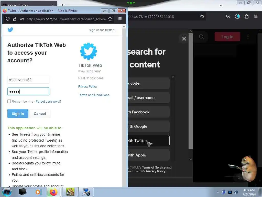Click the www.tiktok.com/ app URL text
Screen dimensions: 262x197
pyautogui.click(x=89, y=71)
